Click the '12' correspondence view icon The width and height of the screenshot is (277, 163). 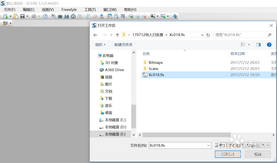click(x=66, y=16)
